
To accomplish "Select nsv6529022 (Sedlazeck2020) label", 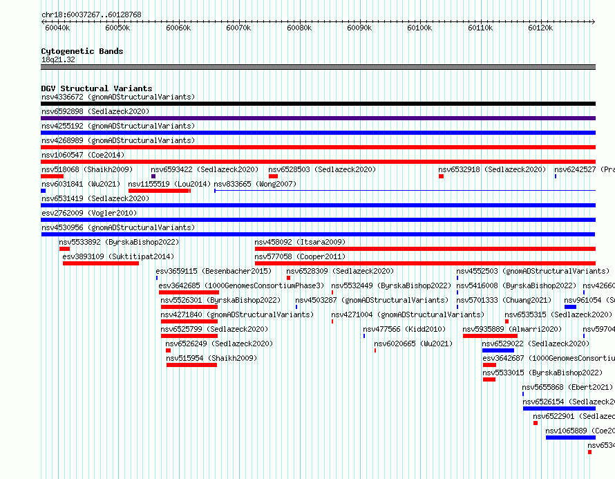I will coord(536,344).
